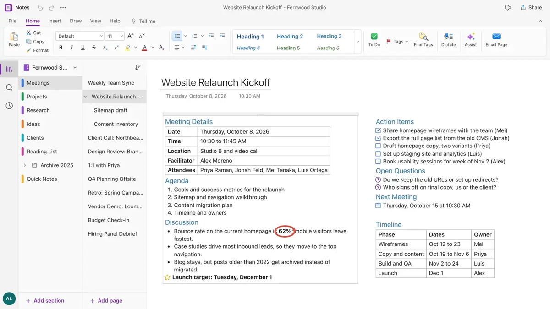
Task: Collapse the Website Relaunch subpages
Action: [x=85, y=97]
